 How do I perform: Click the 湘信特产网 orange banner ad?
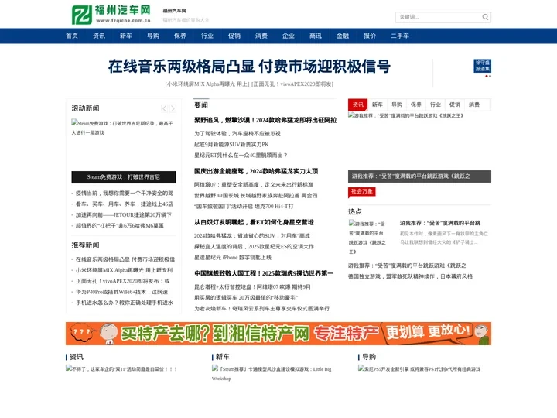pos(278,334)
